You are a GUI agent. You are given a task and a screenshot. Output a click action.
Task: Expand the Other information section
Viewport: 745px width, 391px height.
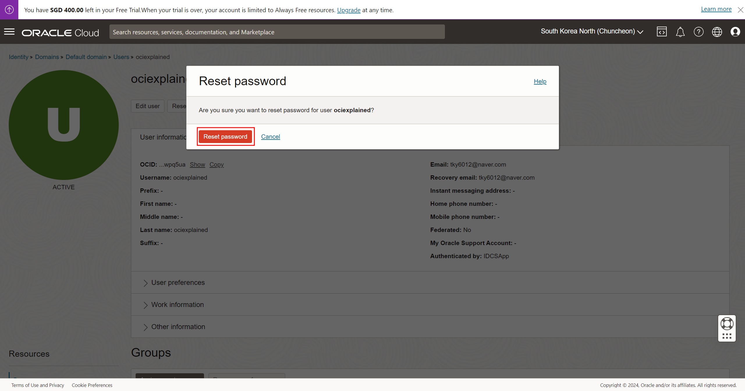tap(178, 327)
